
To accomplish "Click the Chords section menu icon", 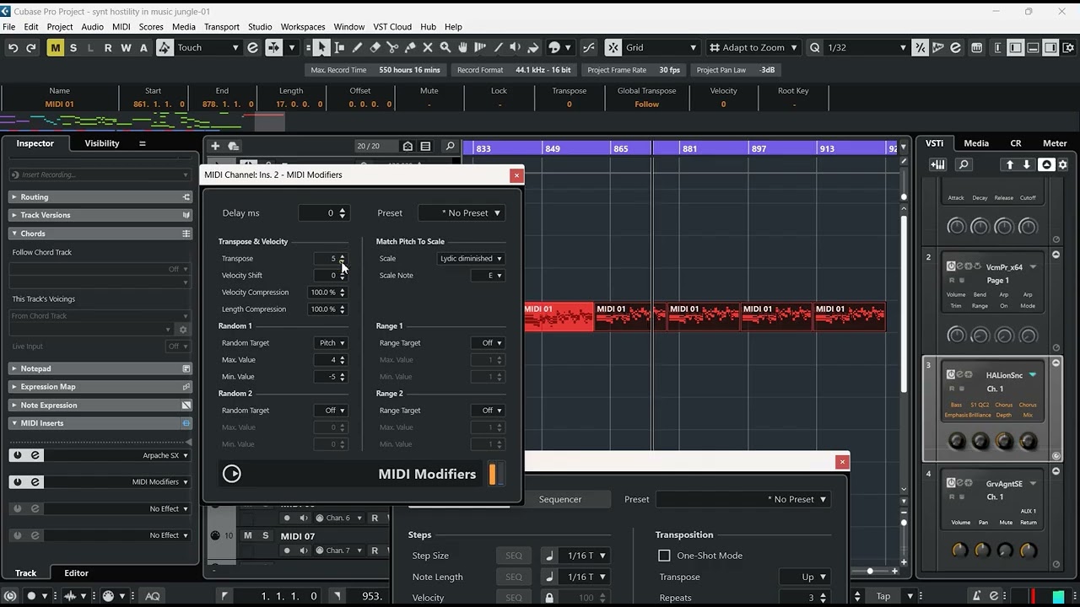I will 186,234.
